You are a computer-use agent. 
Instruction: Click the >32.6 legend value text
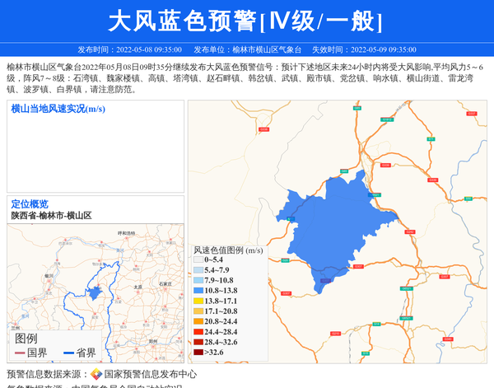[x=214, y=353]
